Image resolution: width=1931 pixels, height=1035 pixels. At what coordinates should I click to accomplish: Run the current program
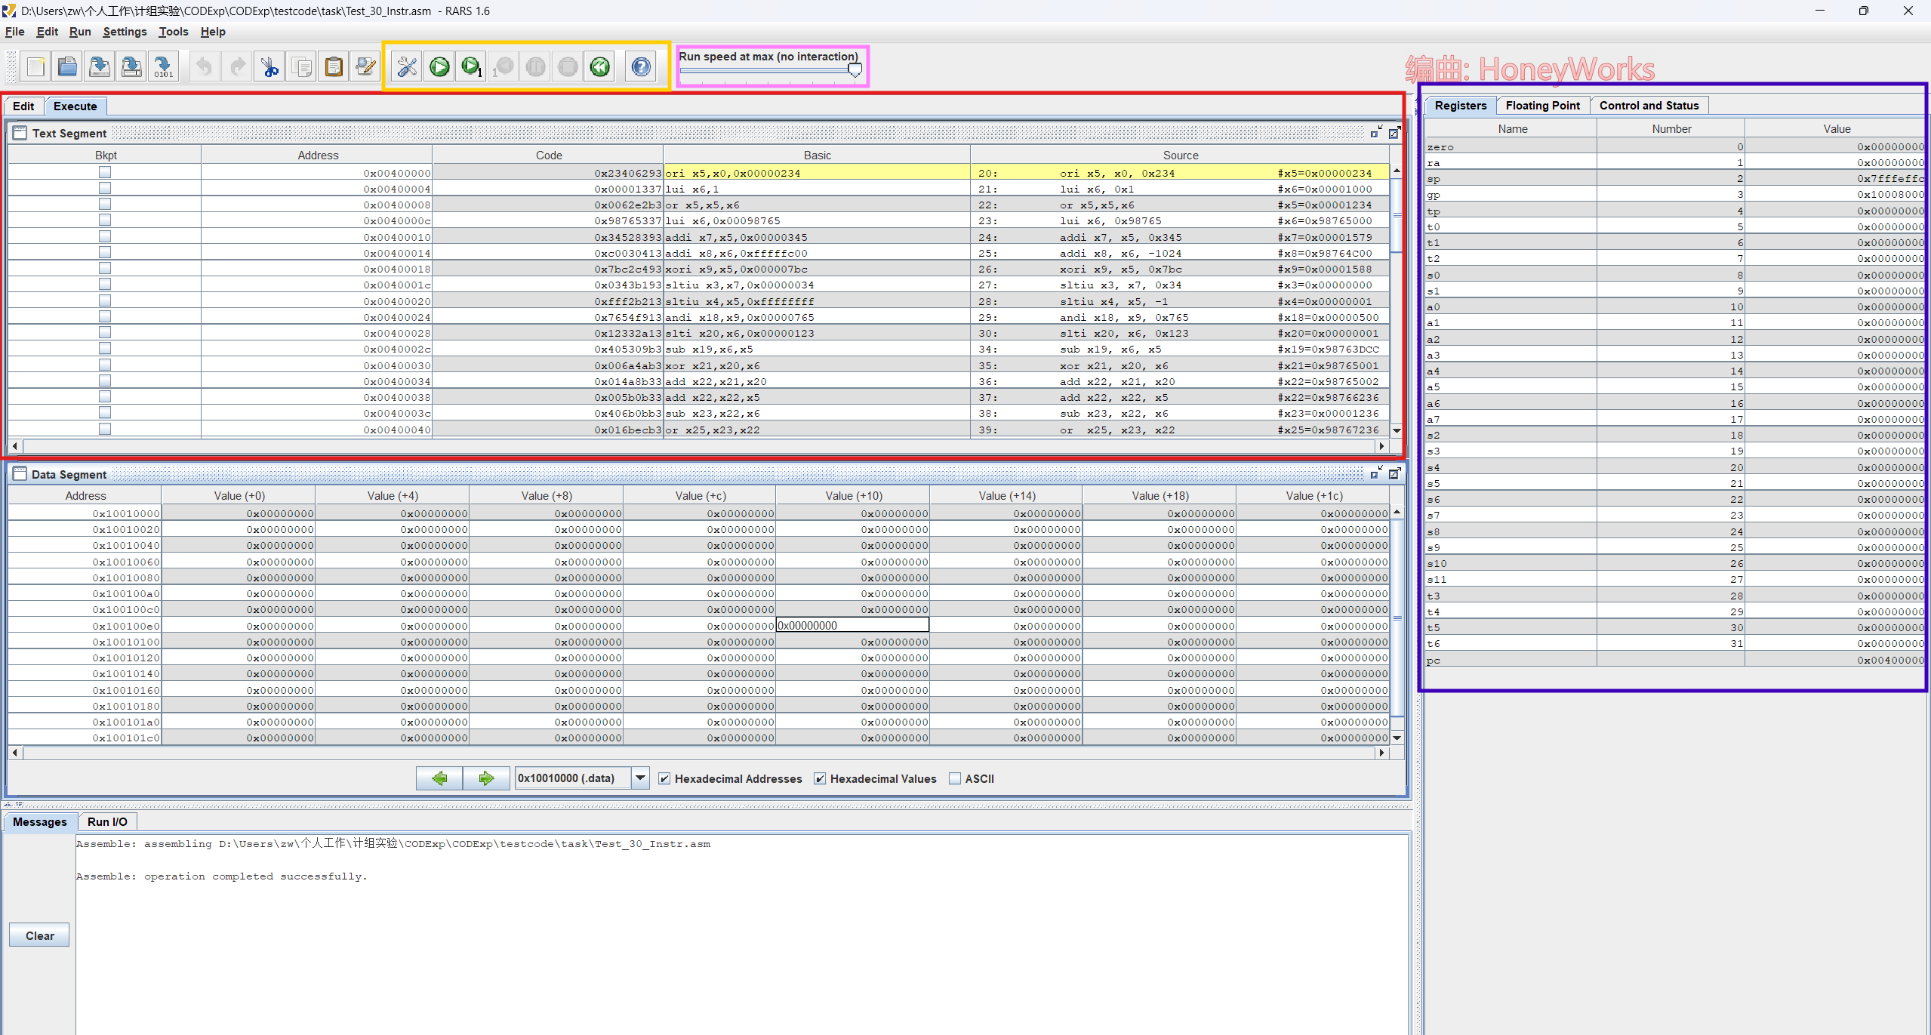coord(439,67)
